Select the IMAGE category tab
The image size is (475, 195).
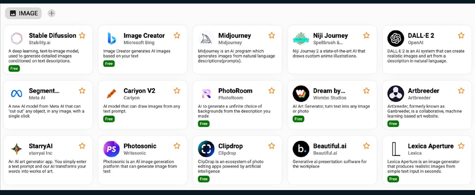click(x=23, y=13)
